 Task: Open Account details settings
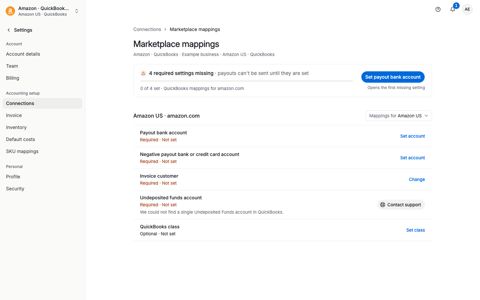[42, 54]
